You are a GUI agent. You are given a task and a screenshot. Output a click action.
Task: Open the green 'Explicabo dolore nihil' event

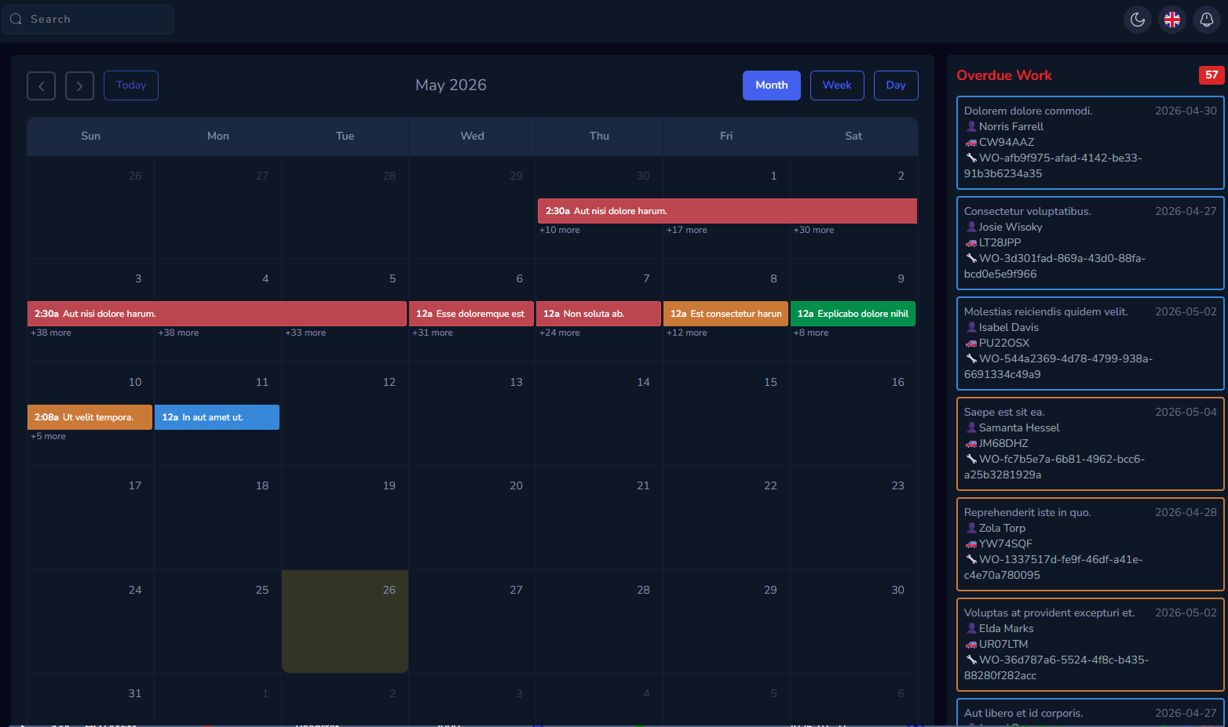[x=853, y=314]
